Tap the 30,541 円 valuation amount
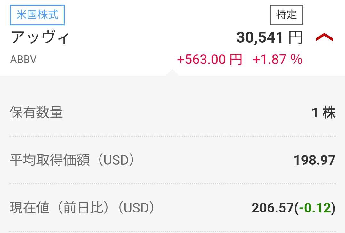Viewport: 345px width, 233px height. [x=260, y=38]
